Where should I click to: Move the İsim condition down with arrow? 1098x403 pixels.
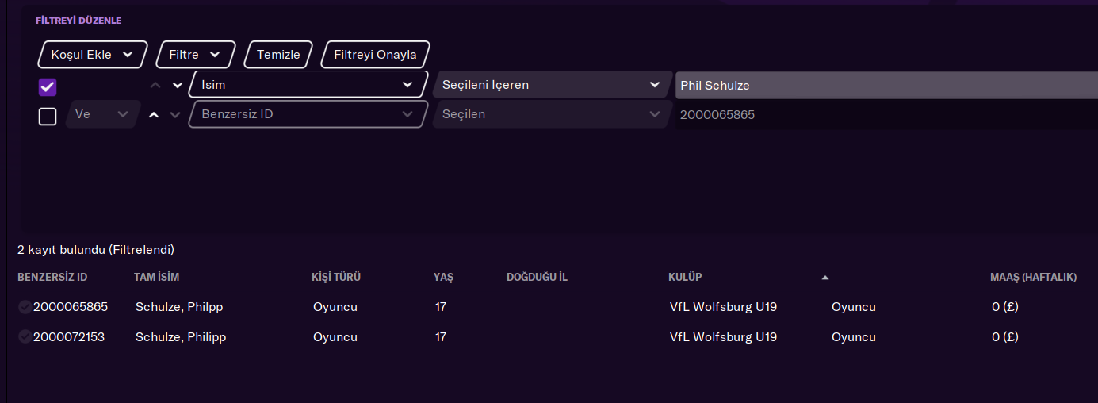tap(178, 85)
